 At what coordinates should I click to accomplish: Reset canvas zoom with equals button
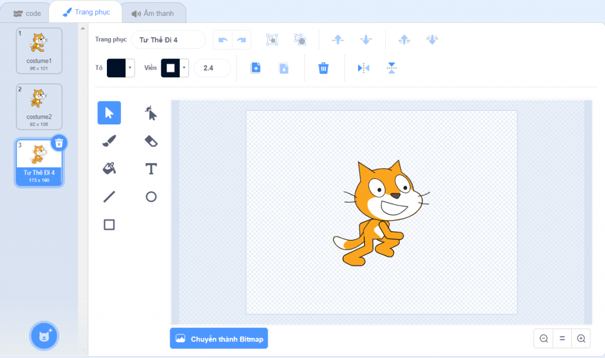(x=562, y=339)
